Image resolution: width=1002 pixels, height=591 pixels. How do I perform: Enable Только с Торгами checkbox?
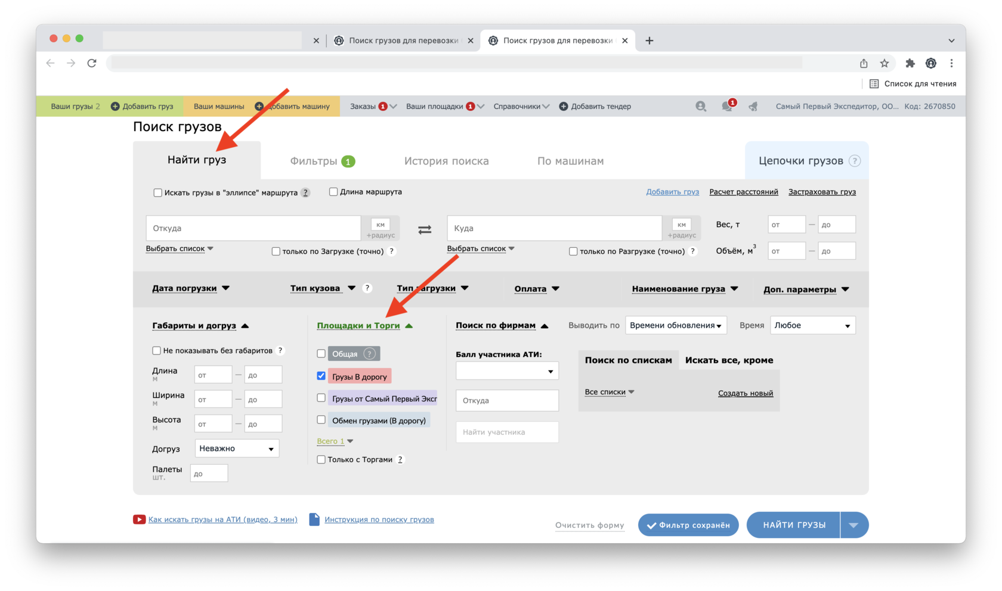tap(321, 459)
